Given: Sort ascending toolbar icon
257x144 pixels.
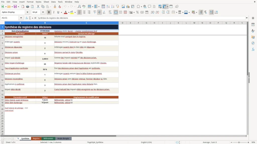Looking at the screenshot, I should (108, 6).
